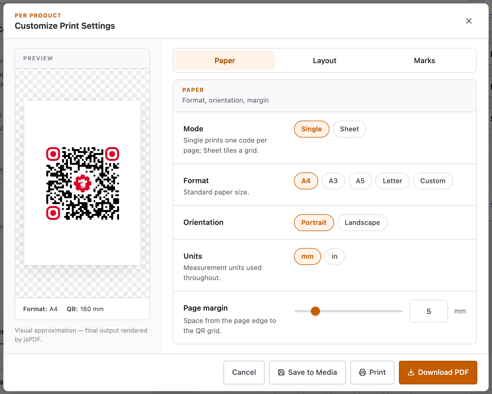Switch to the Paper tab

point(225,60)
